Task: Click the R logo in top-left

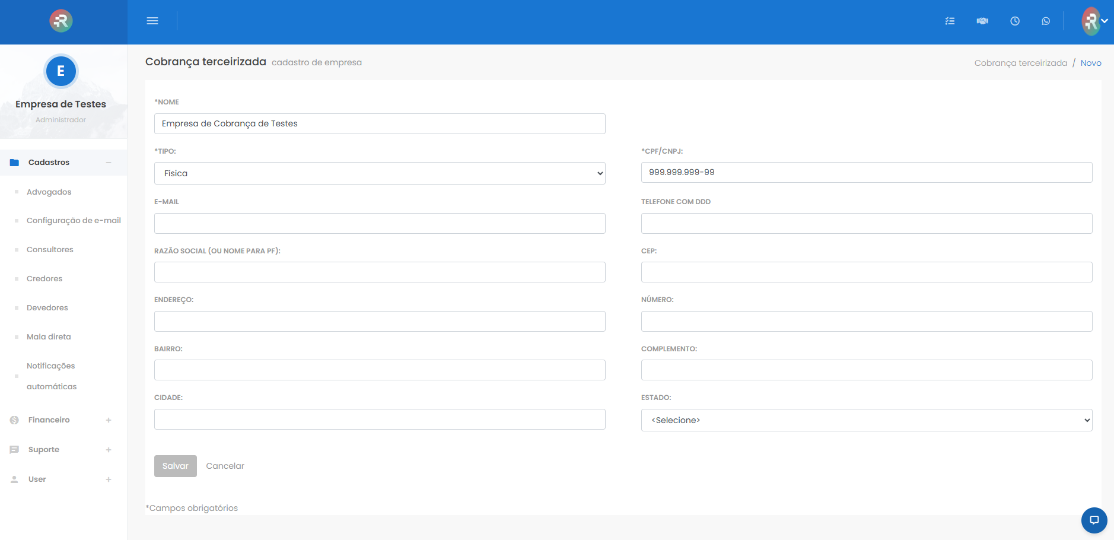Action: point(61,21)
